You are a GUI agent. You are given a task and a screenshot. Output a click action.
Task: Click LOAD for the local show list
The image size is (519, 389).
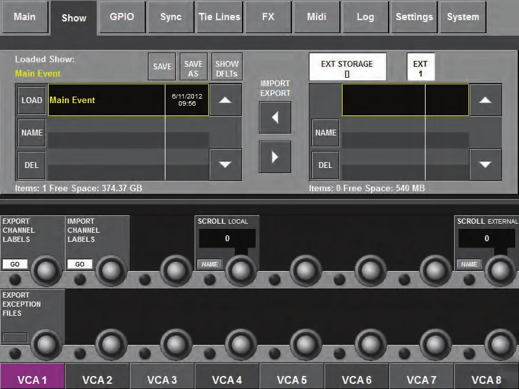coord(31,100)
